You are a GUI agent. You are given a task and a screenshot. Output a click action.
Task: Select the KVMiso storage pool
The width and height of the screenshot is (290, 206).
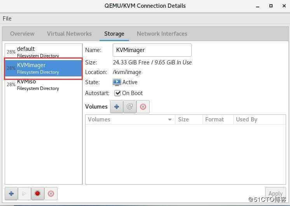pos(44,85)
